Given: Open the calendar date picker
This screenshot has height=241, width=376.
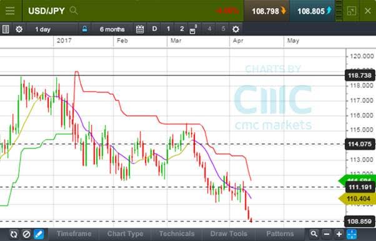Looking at the screenshot, I should (x=140, y=29).
